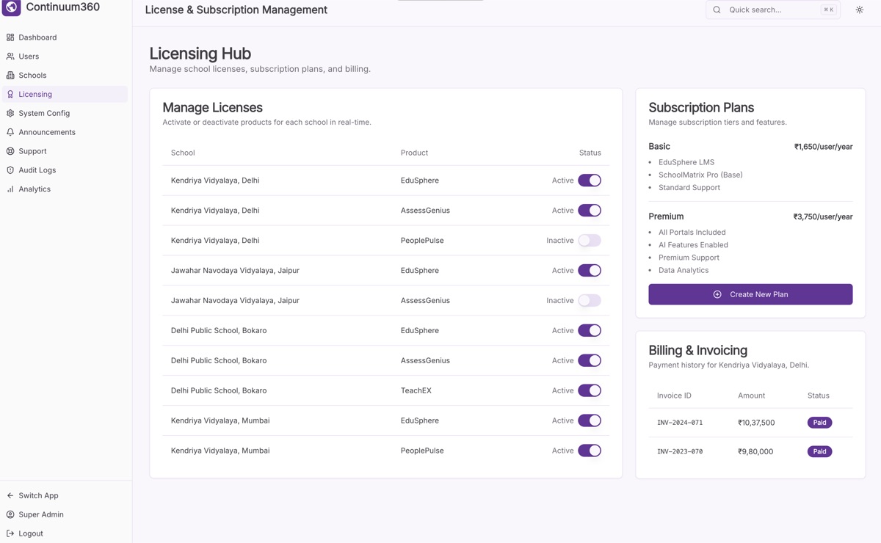Click the Invoice ID column header
Image resolution: width=881 pixels, height=543 pixels.
tap(674, 396)
